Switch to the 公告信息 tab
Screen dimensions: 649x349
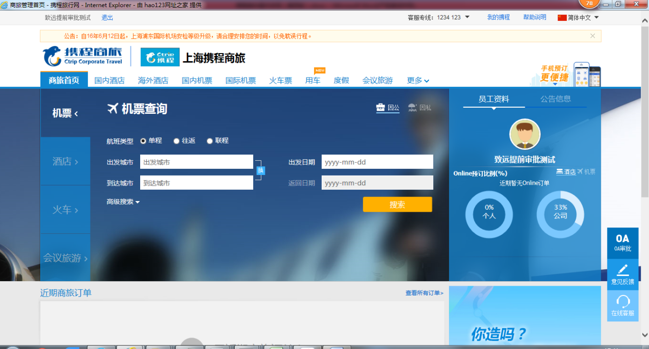555,99
